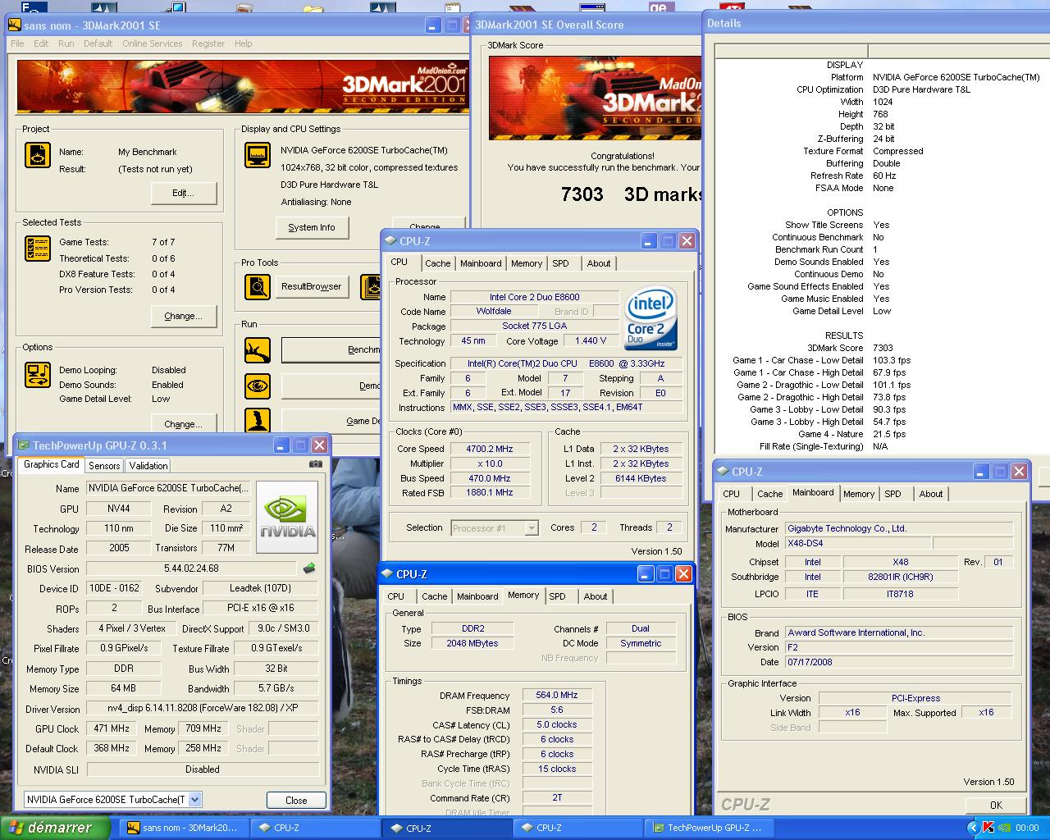Click the 7303 3D marks score text

630,194
